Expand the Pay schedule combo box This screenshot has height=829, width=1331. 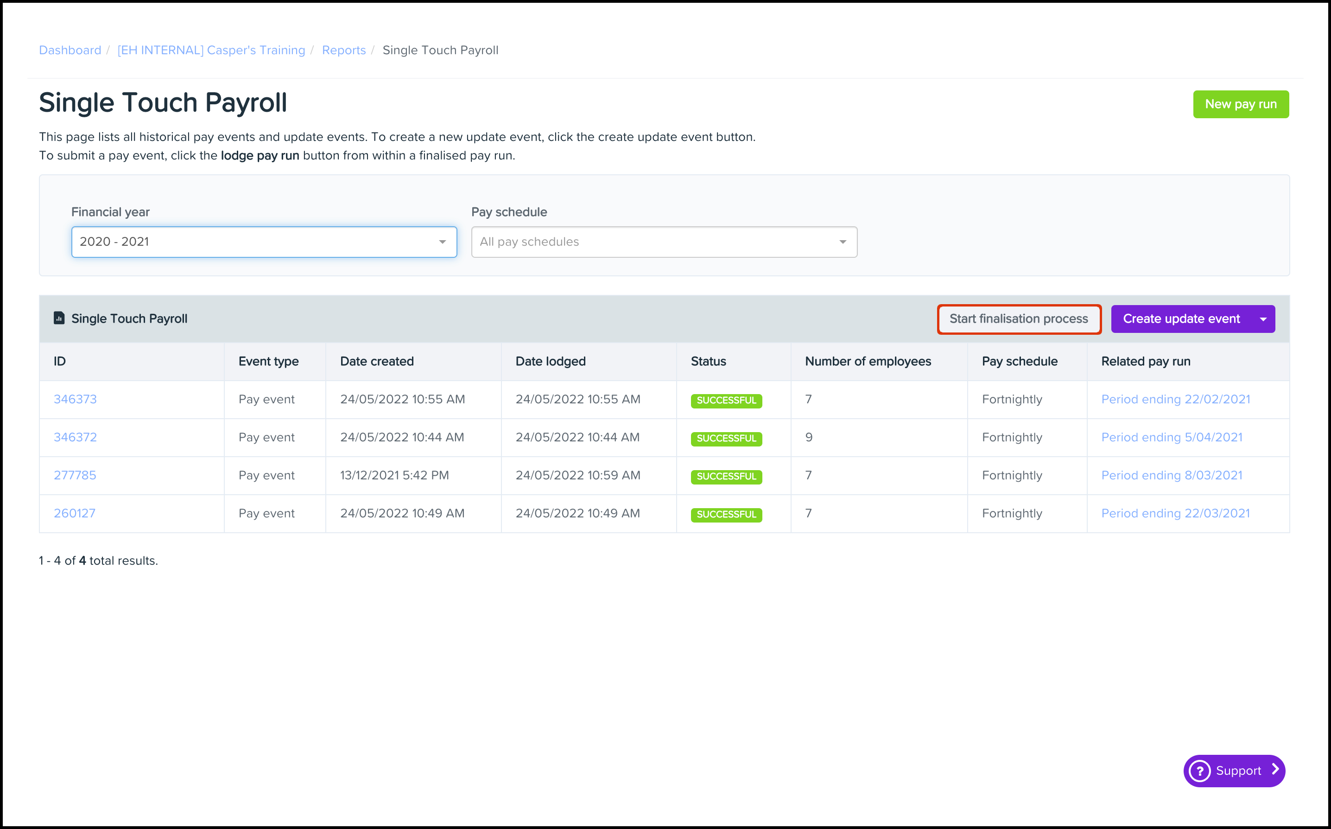[664, 242]
